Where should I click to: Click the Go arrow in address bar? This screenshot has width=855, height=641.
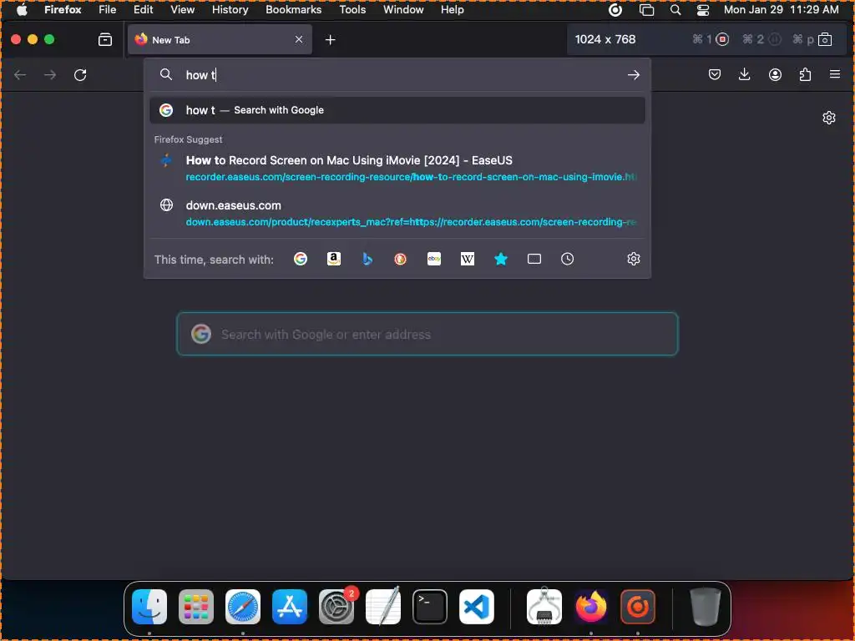633,74
